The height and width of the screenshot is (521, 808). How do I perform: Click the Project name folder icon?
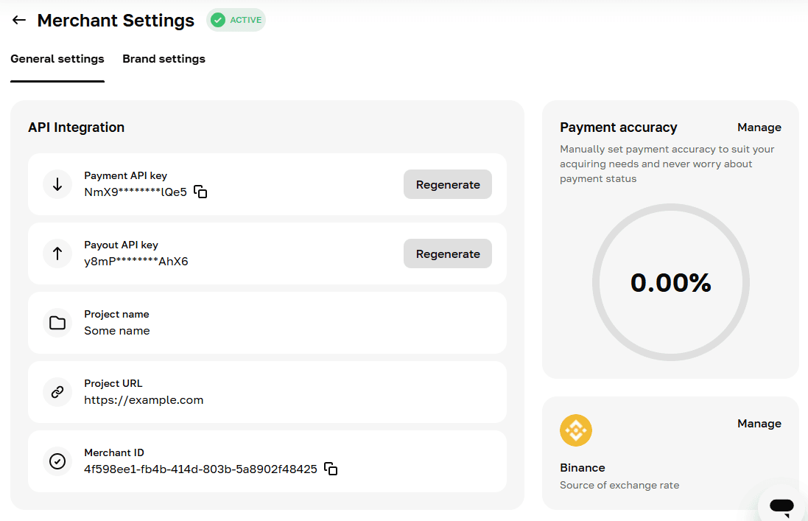coord(57,323)
